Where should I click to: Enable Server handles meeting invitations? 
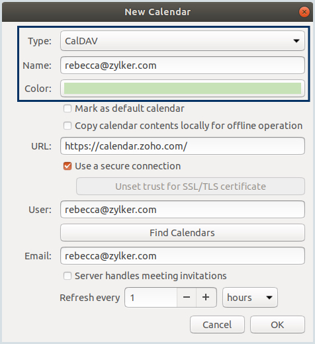(67, 276)
